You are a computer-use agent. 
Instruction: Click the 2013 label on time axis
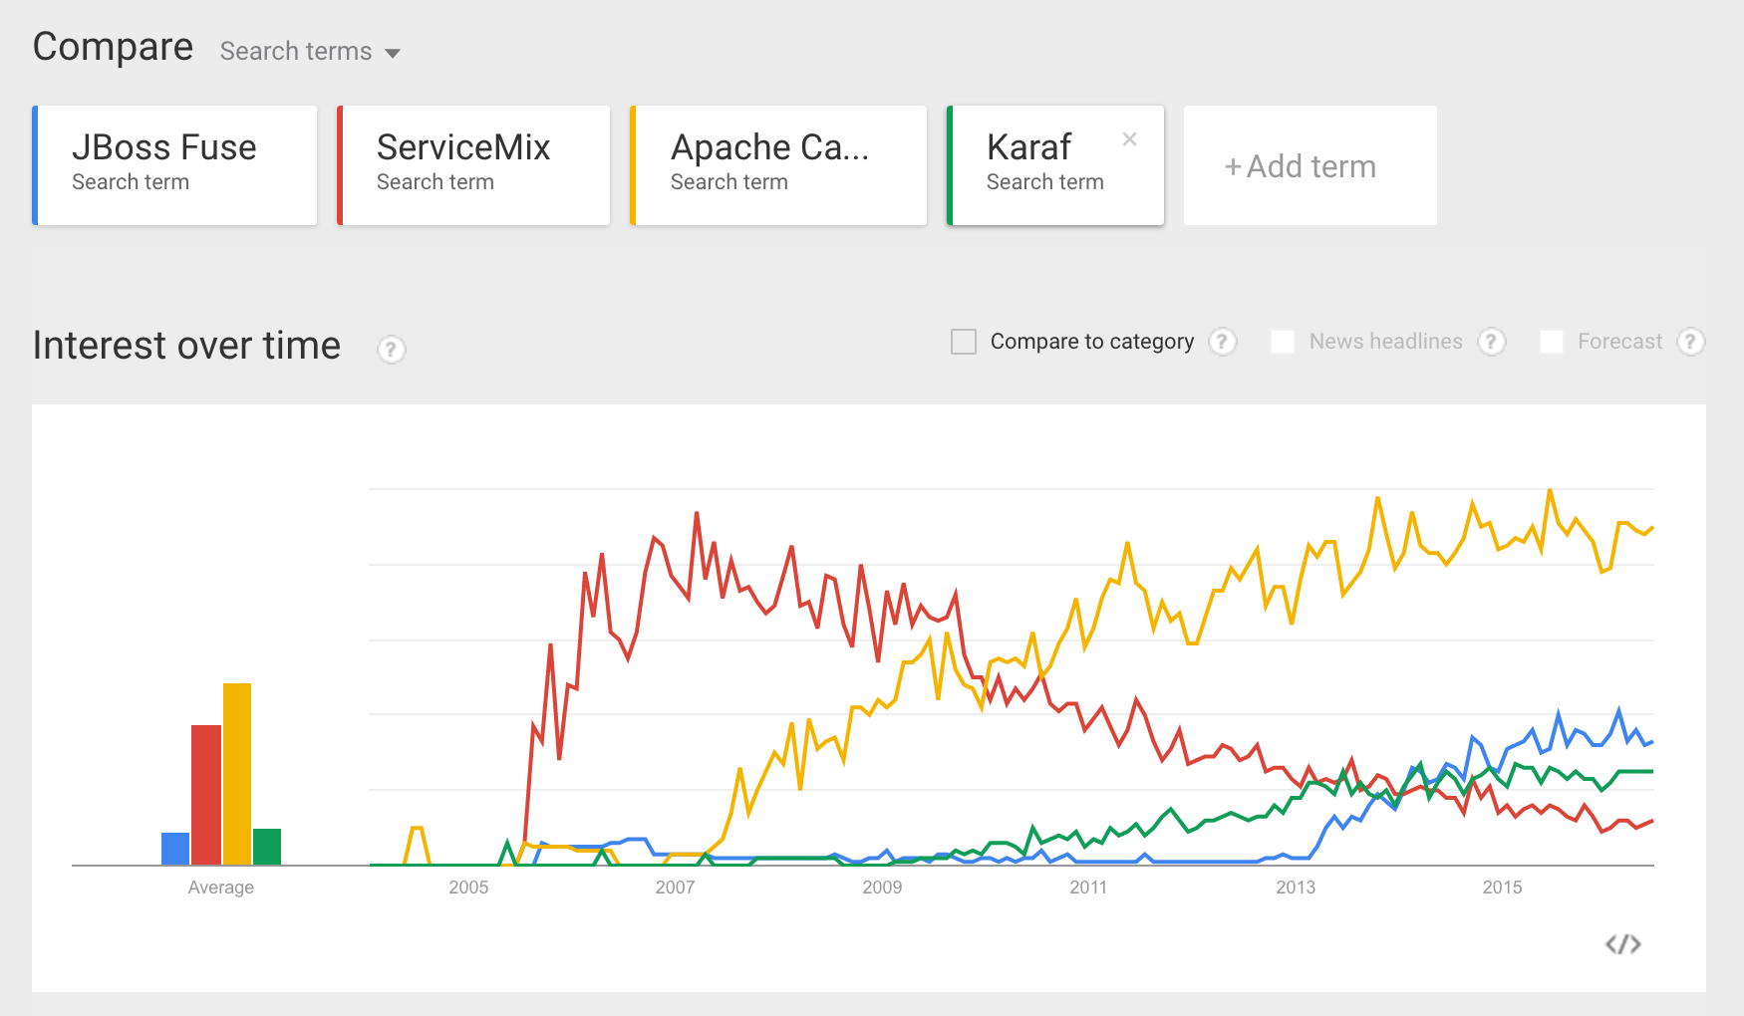pyautogui.click(x=1296, y=888)
